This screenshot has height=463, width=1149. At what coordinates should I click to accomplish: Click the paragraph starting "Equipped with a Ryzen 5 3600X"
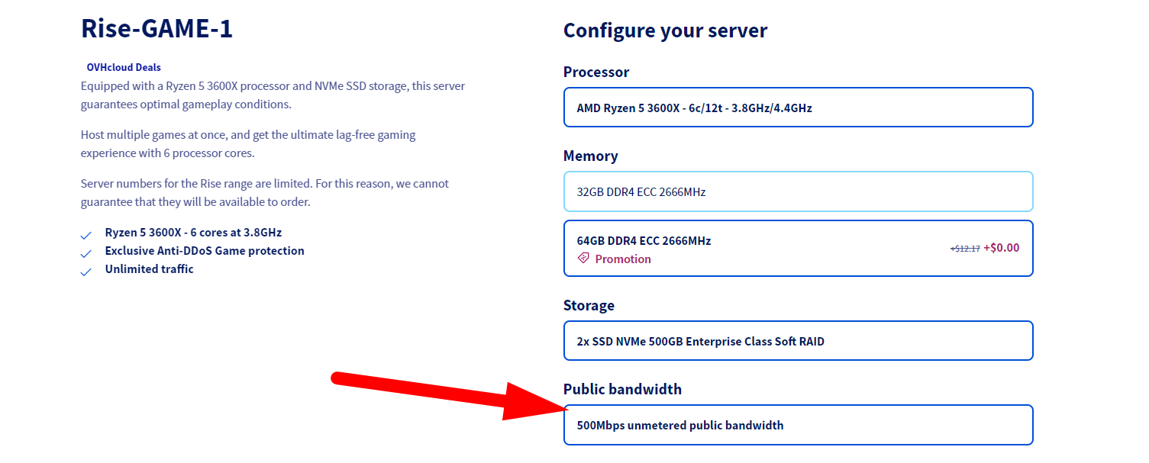273,95
